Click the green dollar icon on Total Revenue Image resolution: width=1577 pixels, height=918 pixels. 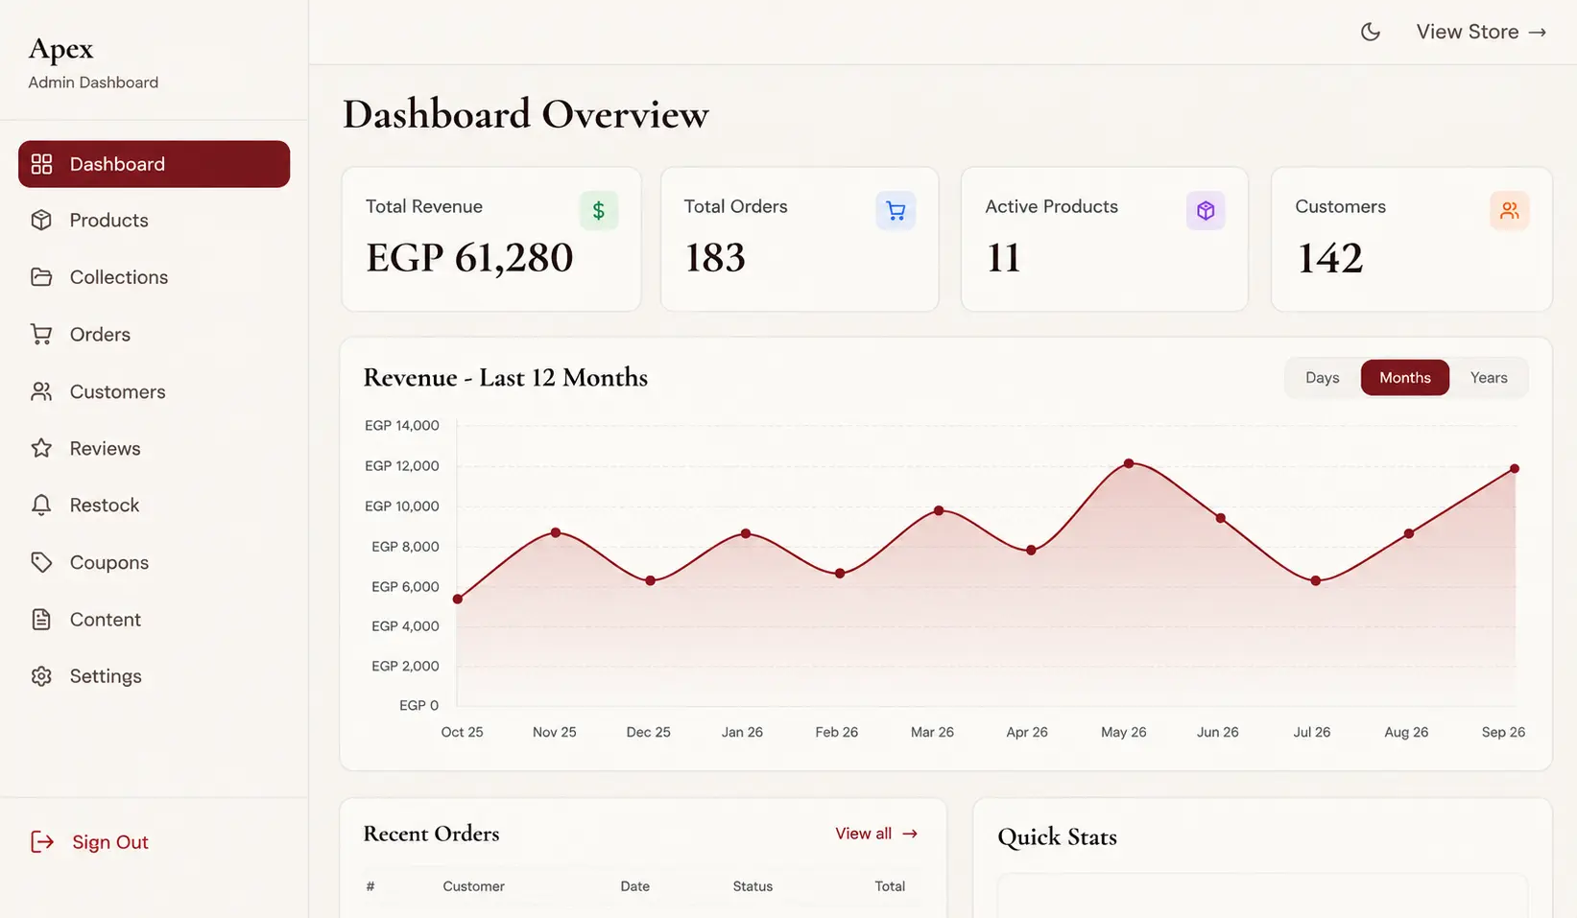tap(599, 210)
